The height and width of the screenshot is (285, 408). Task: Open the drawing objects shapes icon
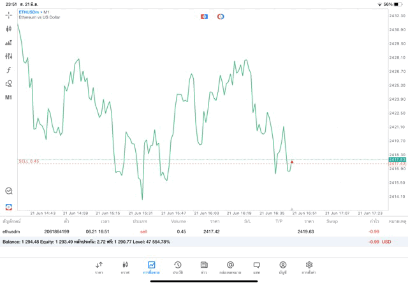point(9,84)
